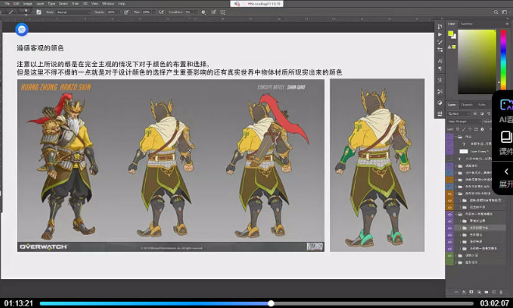Click on the rainbow hue slider
Screen dimensions: 513x308
click(503, 60)
